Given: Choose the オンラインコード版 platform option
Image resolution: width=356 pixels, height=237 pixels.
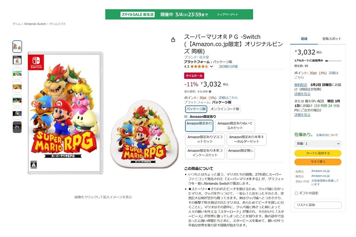Looking at the screenshot, I should click(225, 109).
